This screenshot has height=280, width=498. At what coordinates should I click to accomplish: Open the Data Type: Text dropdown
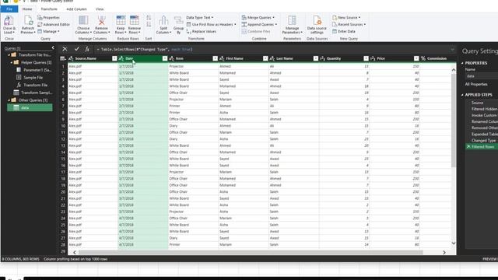pyautogui.click(x=200, y=17)
